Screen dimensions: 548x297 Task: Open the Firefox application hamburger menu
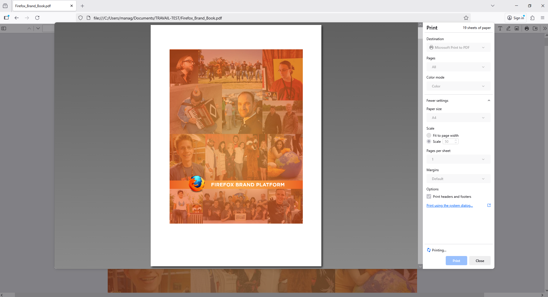[x=543, y=18]
